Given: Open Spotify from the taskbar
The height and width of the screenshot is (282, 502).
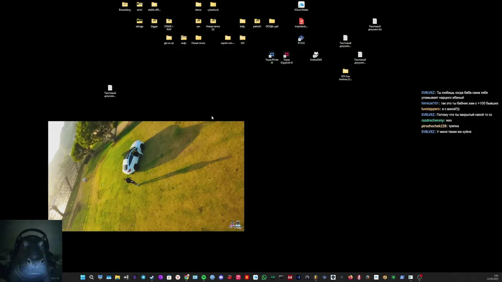Looking at the screenshot, I should (x=204, y=277).
